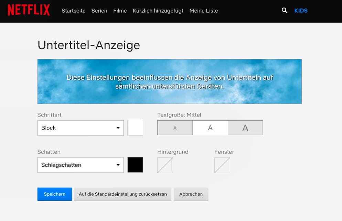Switch to the KIDS profile link
This screenshot has height=221, width=342.
301,11
